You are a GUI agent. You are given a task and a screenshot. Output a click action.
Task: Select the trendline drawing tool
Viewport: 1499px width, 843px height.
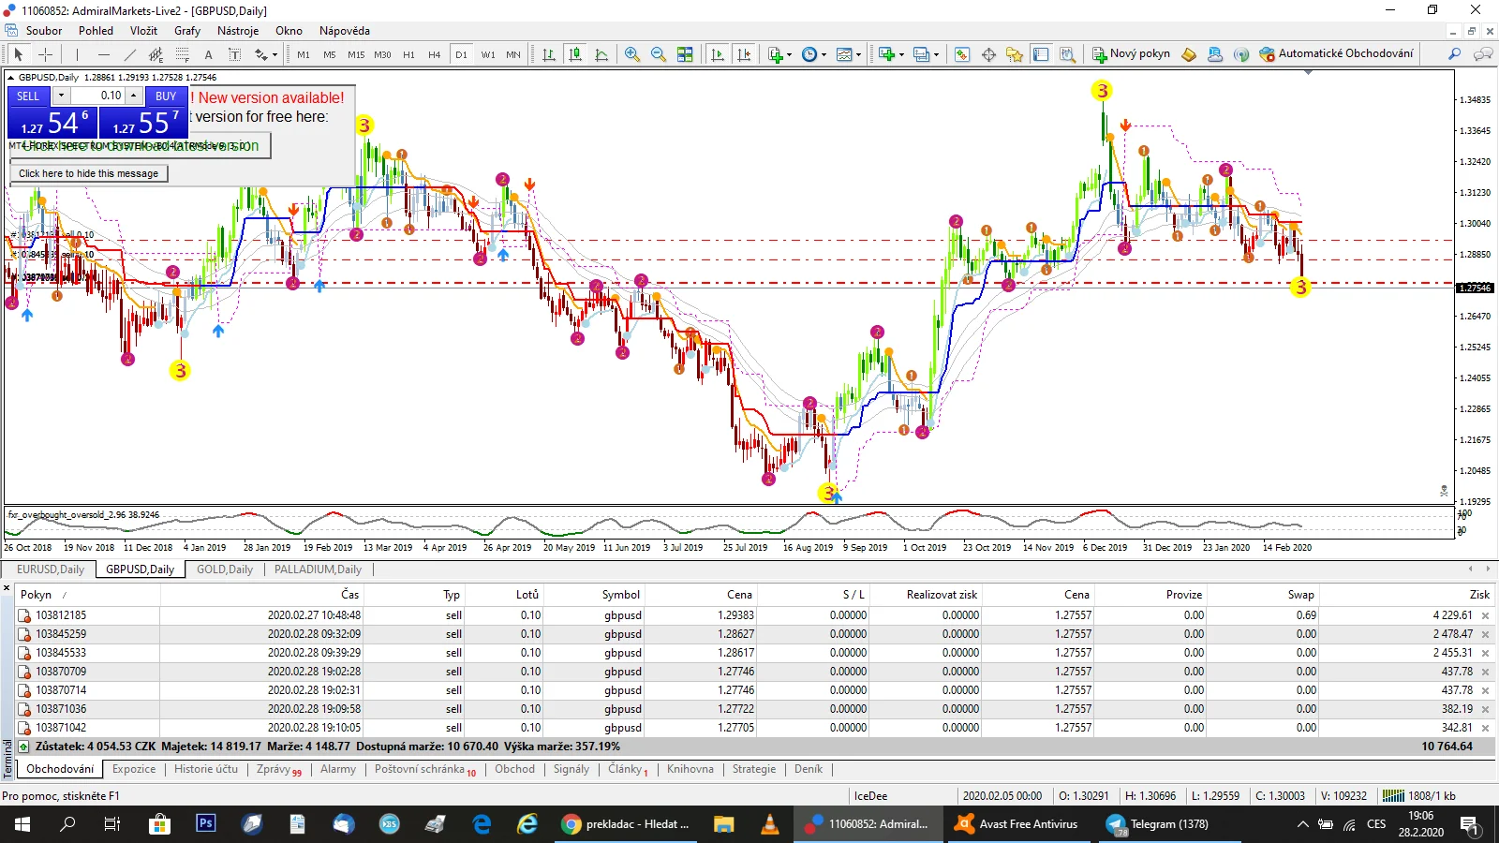point(130,54)
